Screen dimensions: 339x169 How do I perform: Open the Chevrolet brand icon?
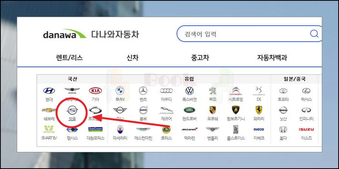[49, 110]
